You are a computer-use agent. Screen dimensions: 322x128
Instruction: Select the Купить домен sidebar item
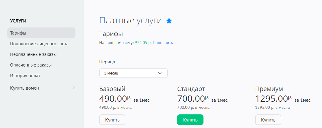pyautogui.click(x=24, y=88)
